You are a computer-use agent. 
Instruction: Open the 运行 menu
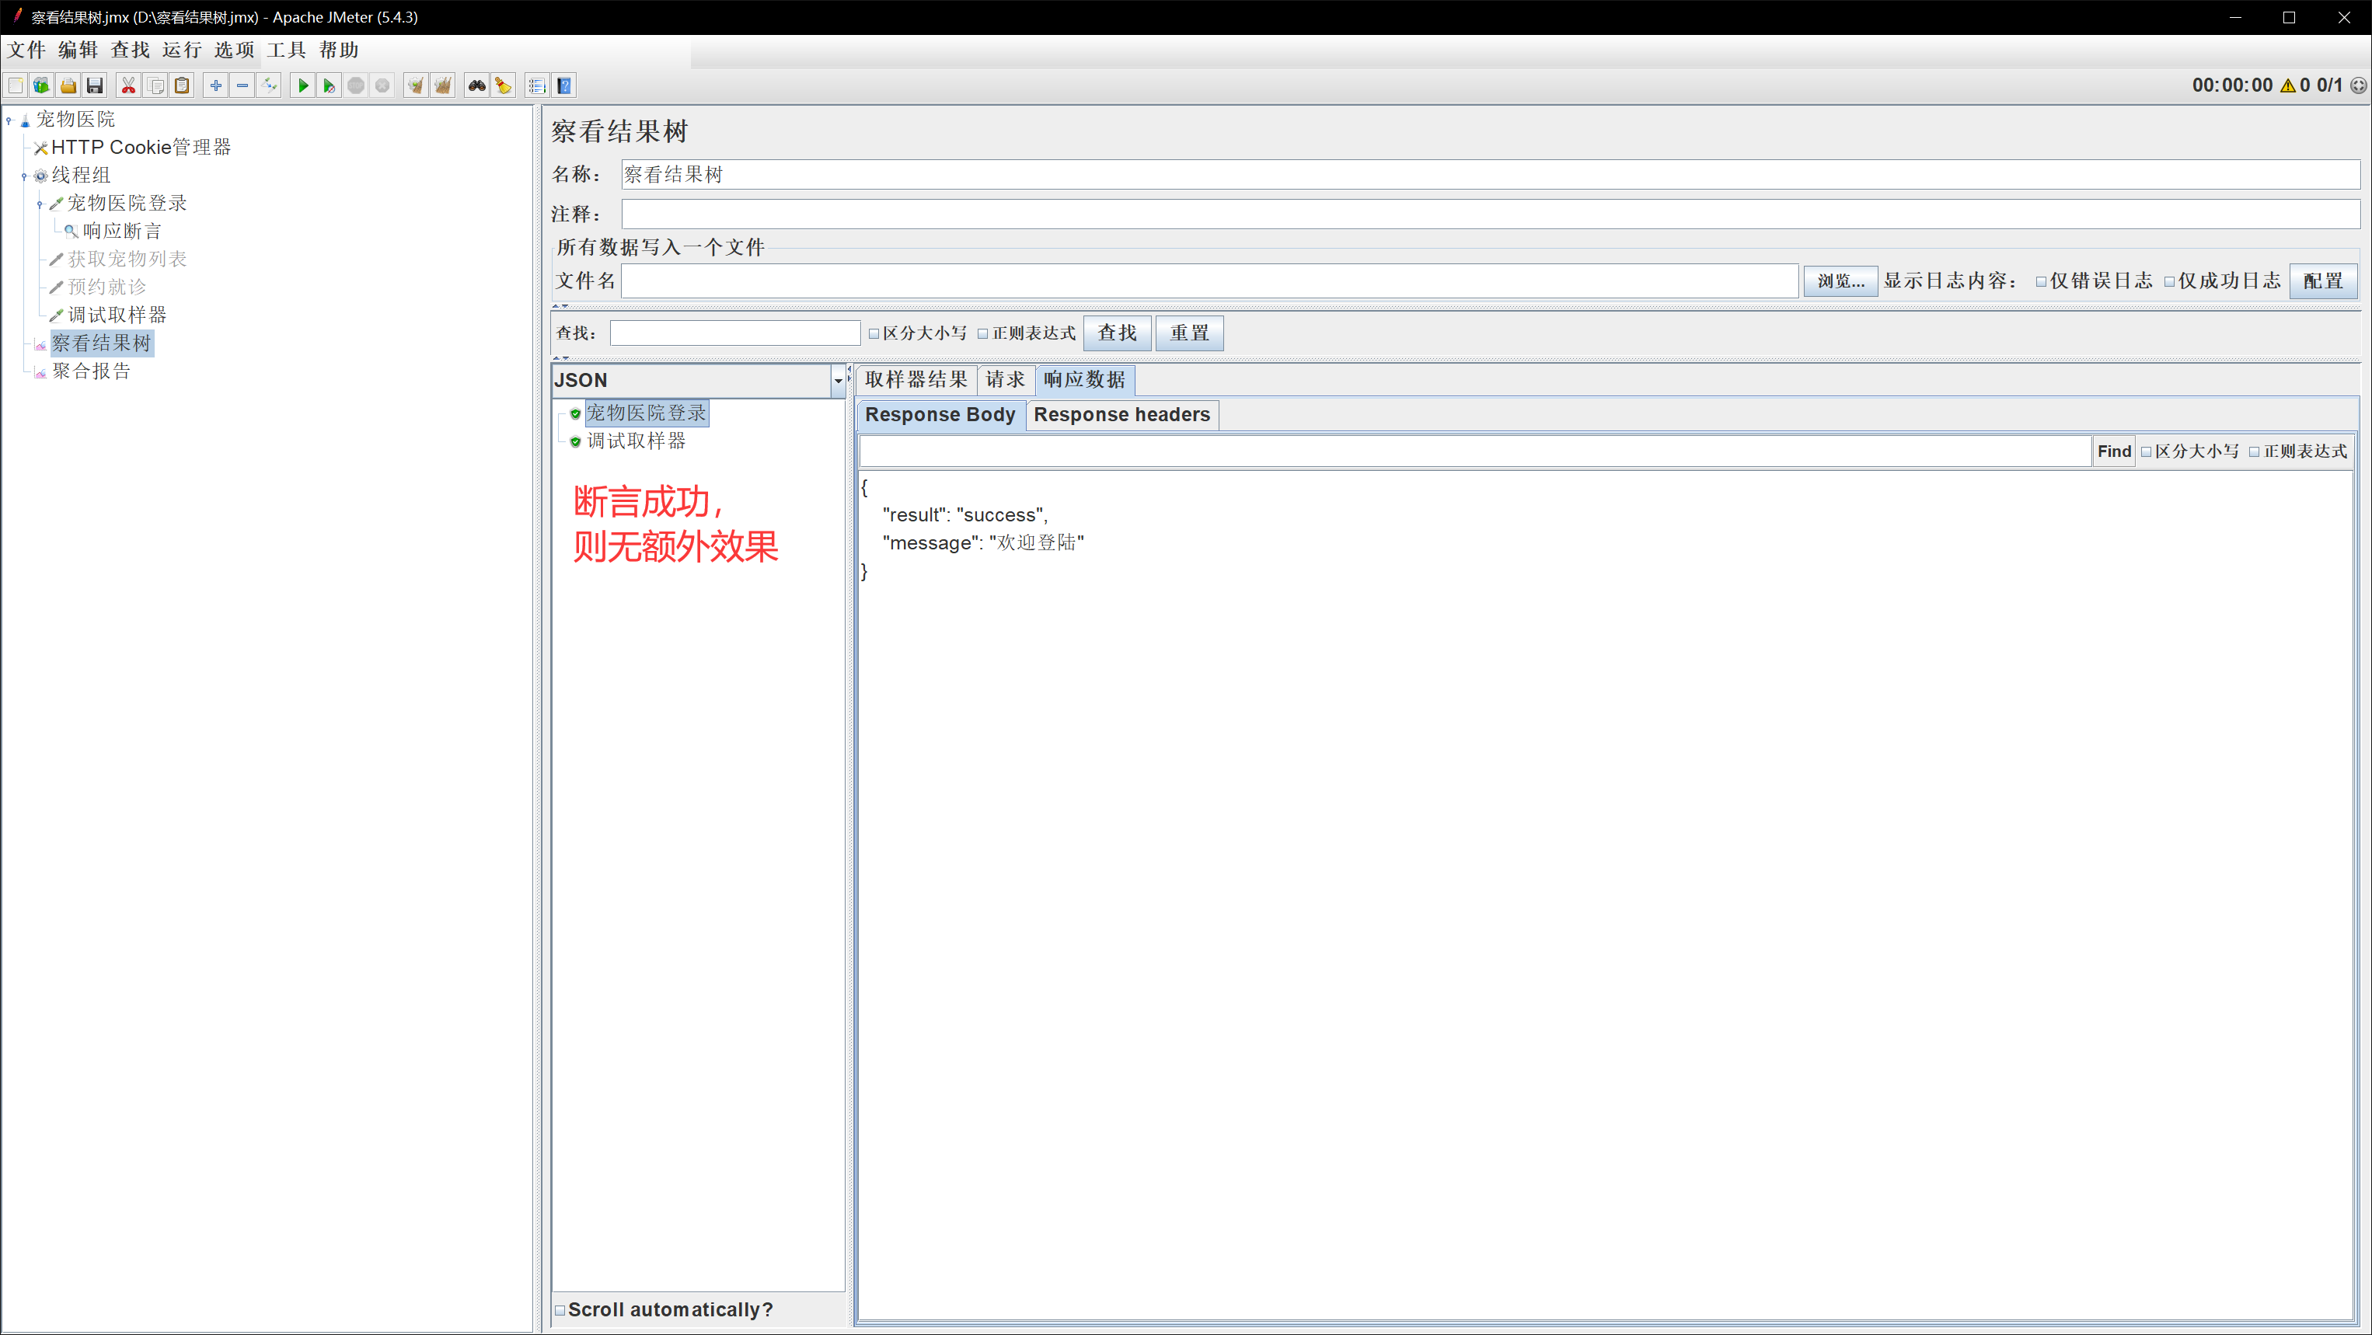[181, 50]
